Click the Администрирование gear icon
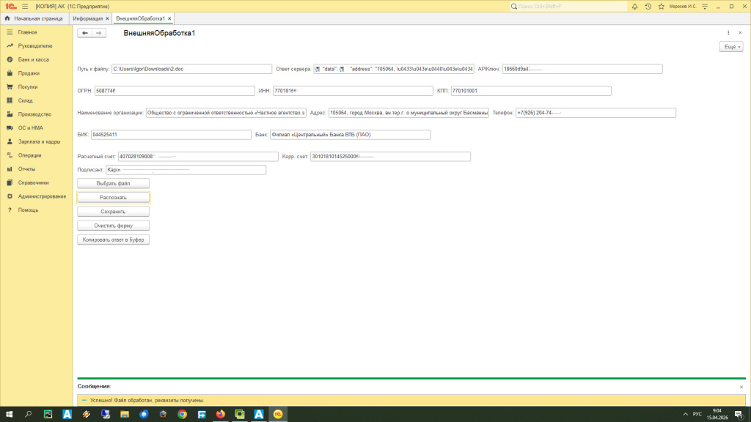Screen dimensions: 751x422 pos(10,196)
